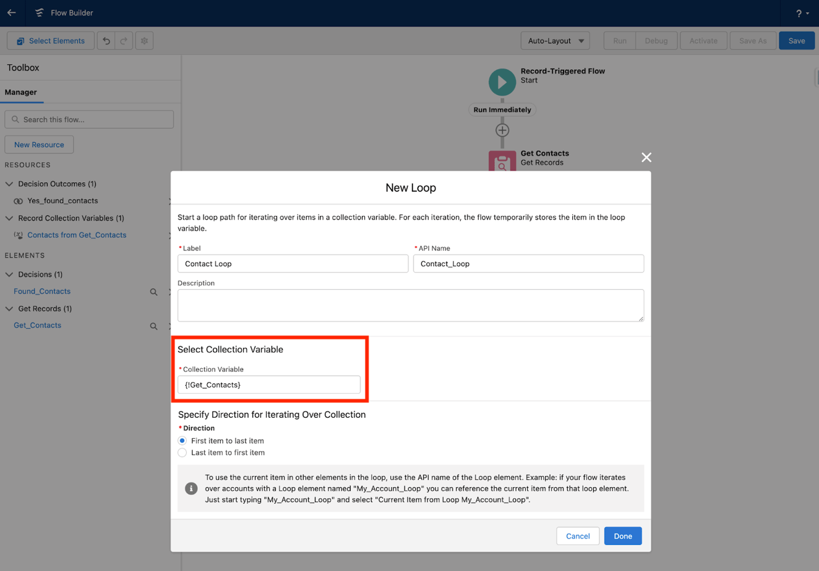The width and height of the screenshot is (819, 571).
Task: Open search for Get_Contacts via magnifier icon
Action: (x=153, y=326)
